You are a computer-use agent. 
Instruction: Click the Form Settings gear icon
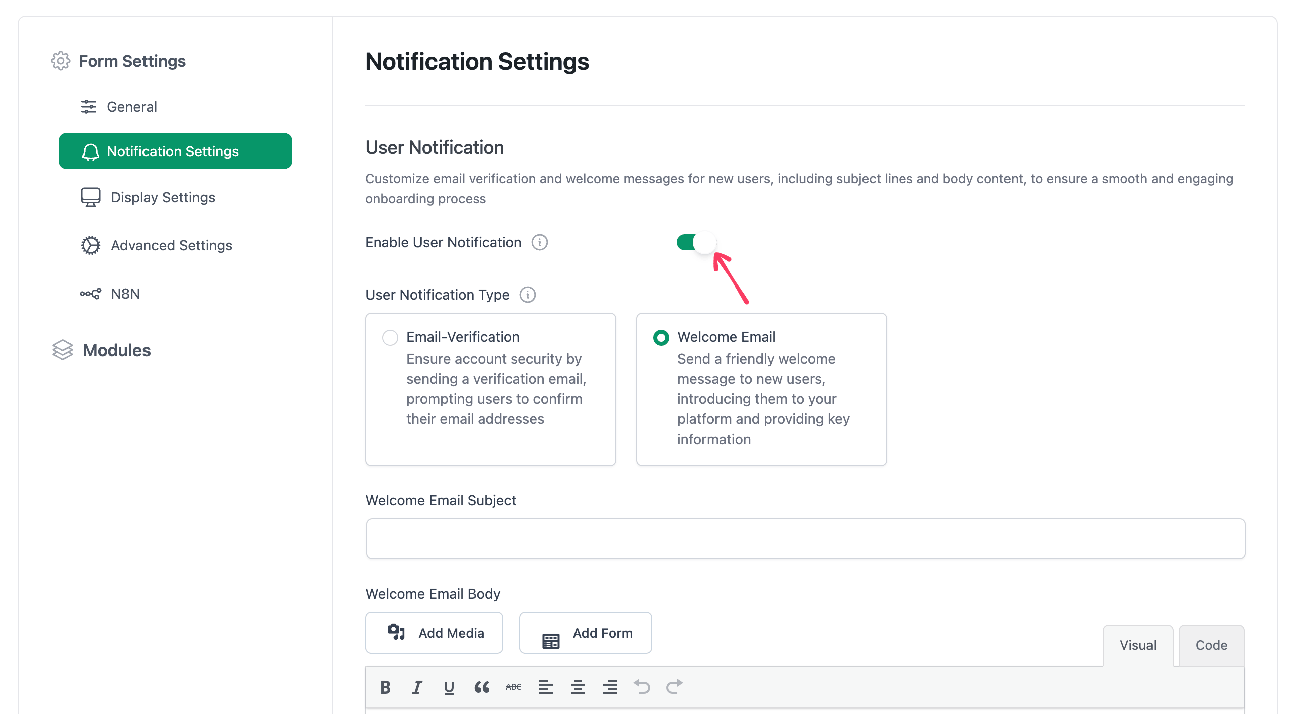point(60,61)
